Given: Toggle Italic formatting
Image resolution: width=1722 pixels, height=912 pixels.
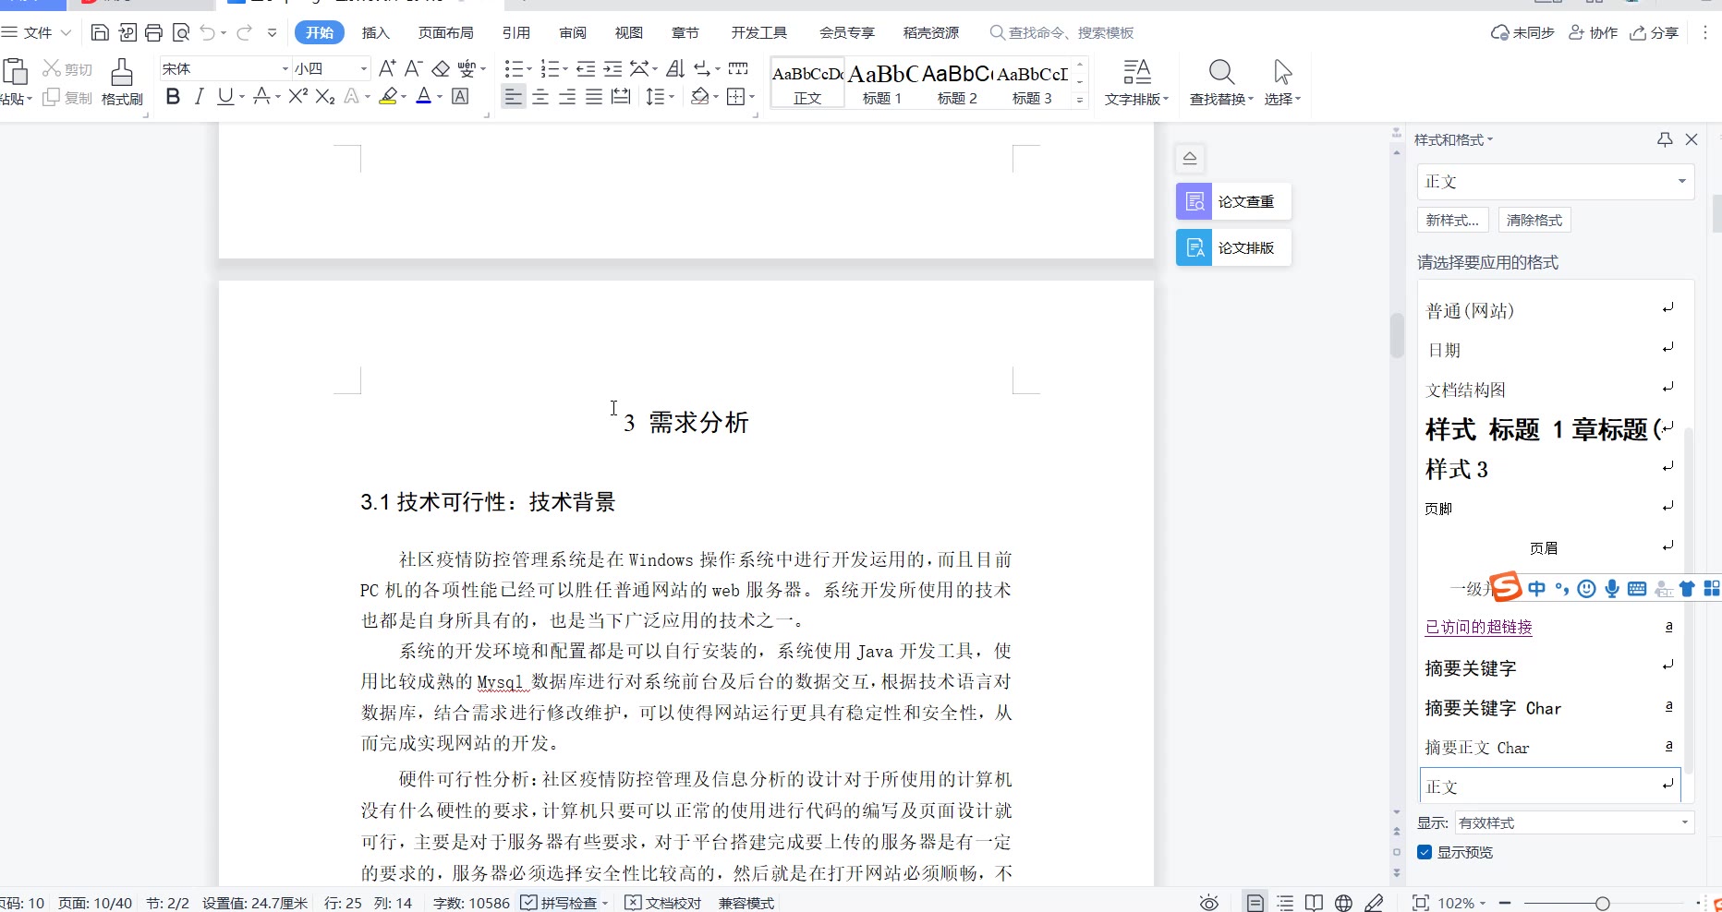Looking at the screenshot, I should tap(199, 96).
